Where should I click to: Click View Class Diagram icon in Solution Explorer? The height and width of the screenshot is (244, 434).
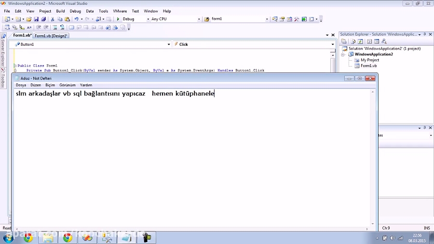[384, 41]
